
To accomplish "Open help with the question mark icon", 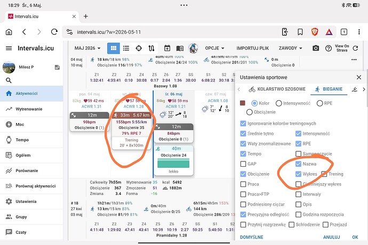I will click(x=329, y=48).
